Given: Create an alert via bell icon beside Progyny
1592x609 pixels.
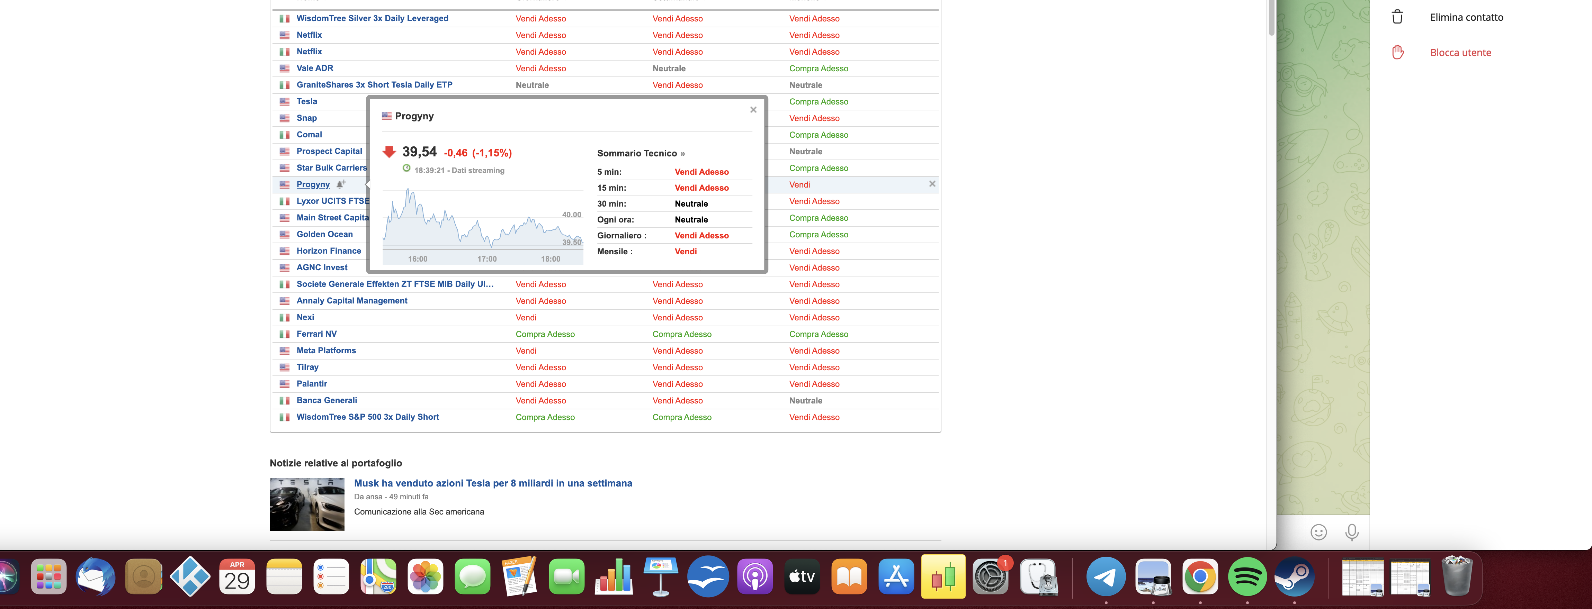Looking at the screenshot, I should (341, 184).
